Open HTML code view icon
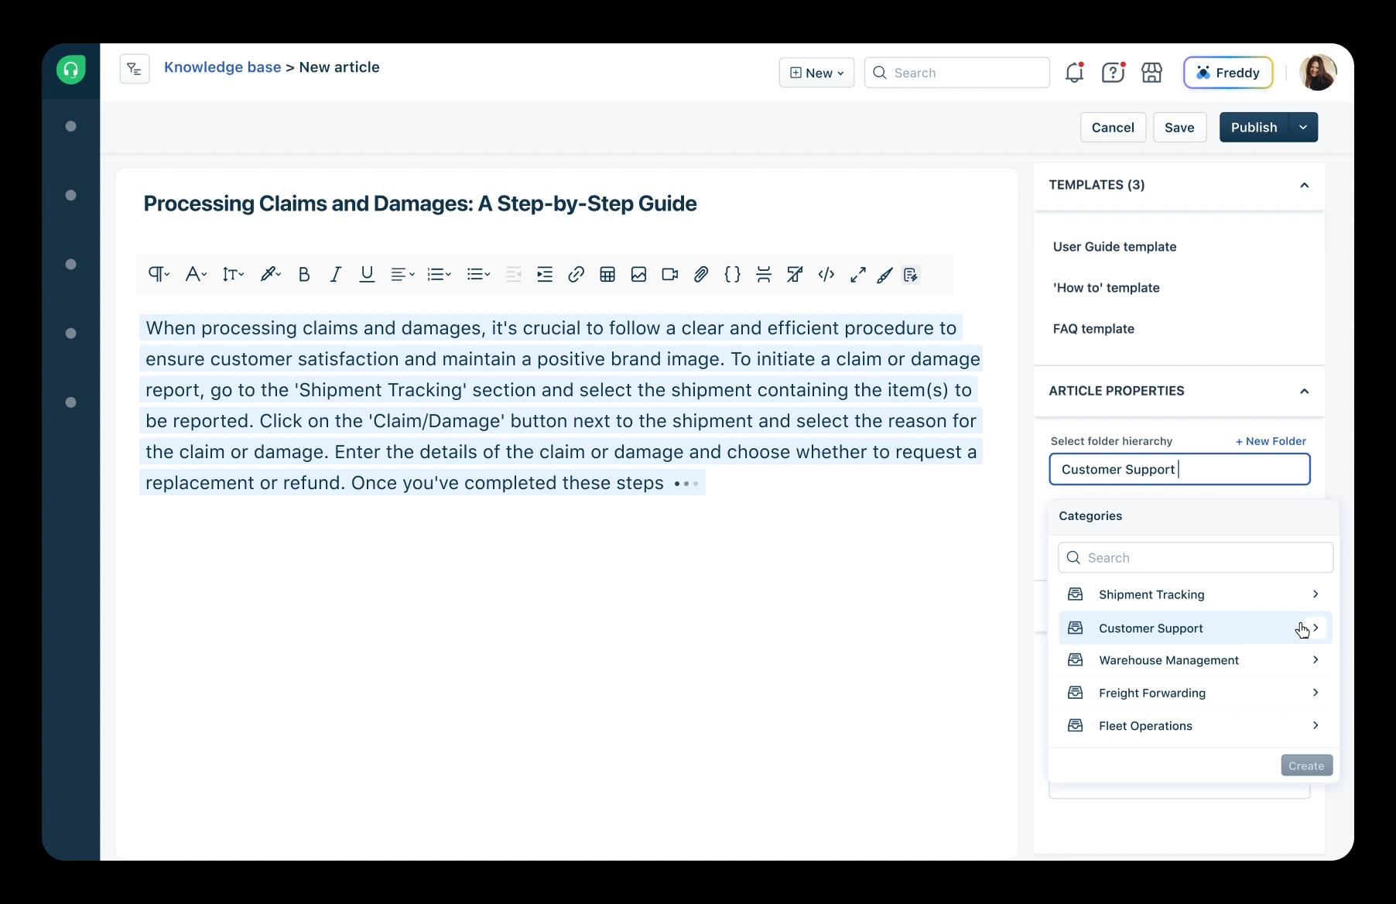The height and width of the screenshot is (904, 1396). tap(826, 274)
